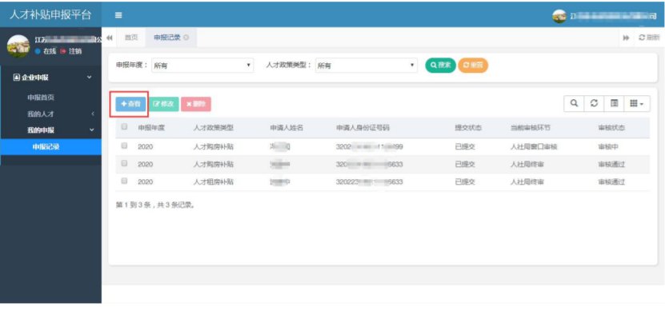Click the table search magnifier icon
This screenshot has height=319, width=665.
click(x=574, y=103)
